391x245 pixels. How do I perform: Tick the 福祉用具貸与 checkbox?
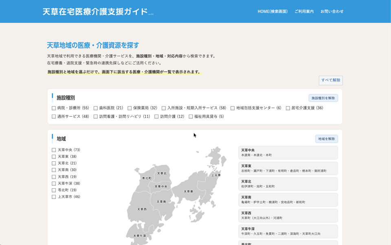click(x=191, y=117)
